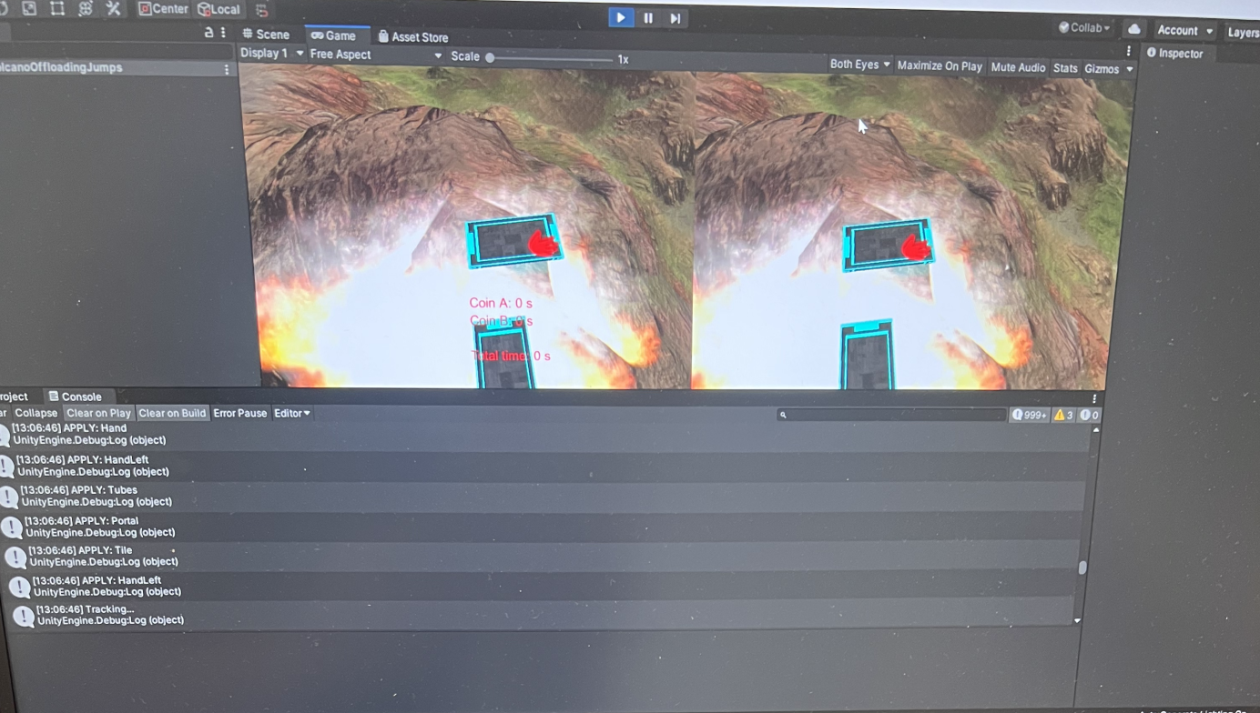Toggle info messages 999+ filter
1260x713 pixels.
click(x=1030, y=415)
